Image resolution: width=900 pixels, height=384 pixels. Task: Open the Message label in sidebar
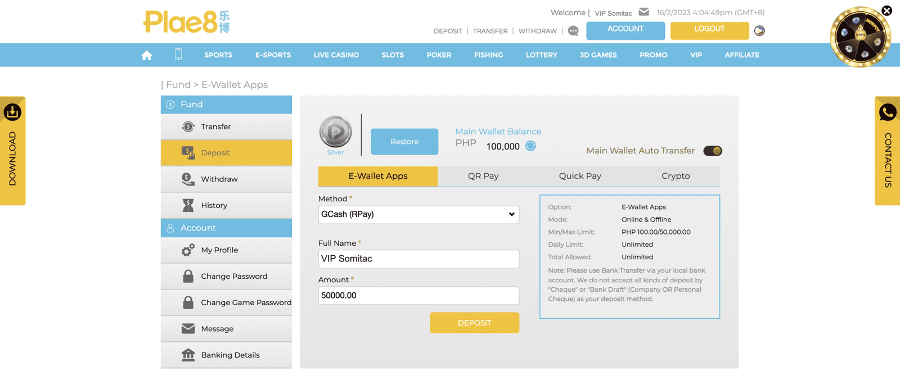pos(217,329)
